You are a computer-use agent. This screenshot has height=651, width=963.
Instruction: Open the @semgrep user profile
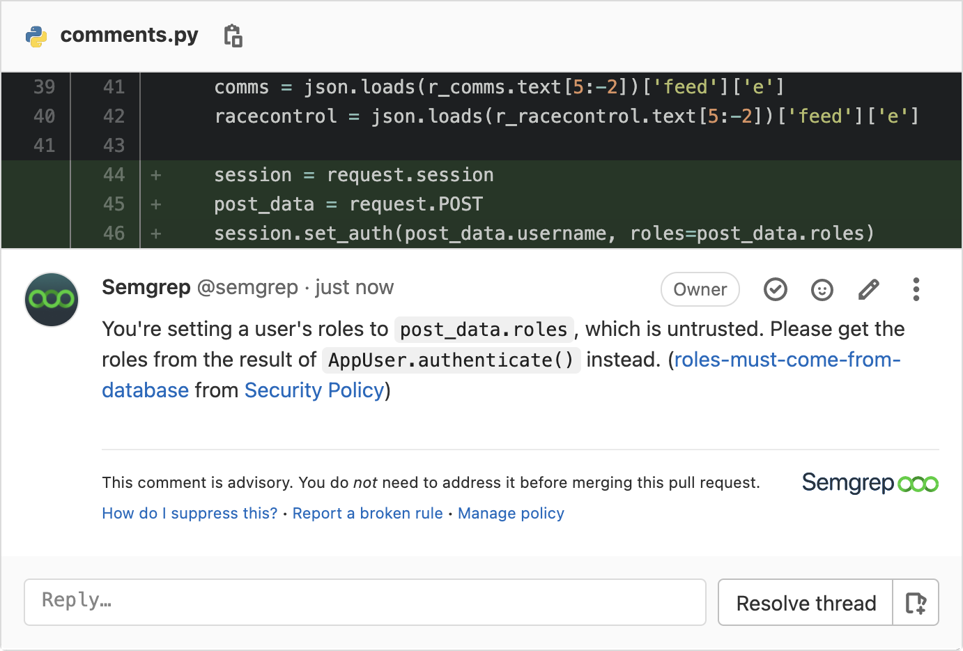click(x=247, y=287)
